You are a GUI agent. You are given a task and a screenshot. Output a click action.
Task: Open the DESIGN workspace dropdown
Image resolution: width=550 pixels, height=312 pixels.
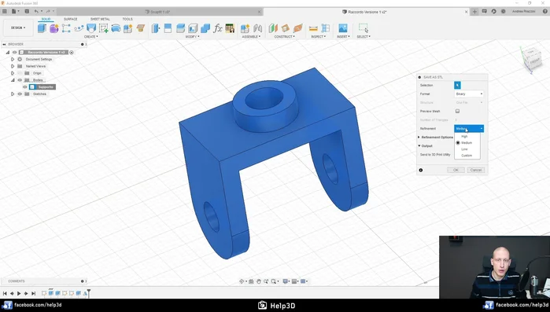point(18,28)
